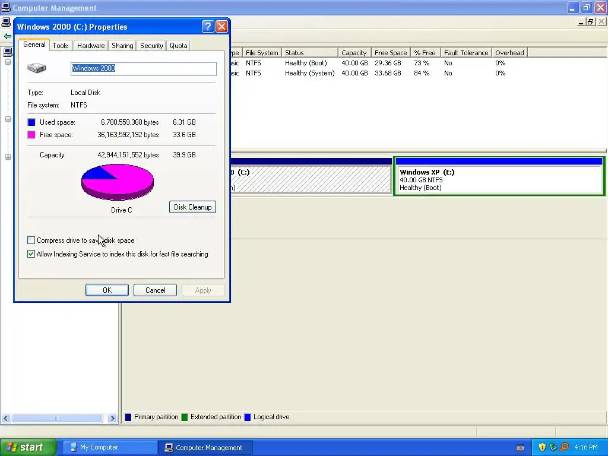
Task: Sort by Capacity column header
Action: click(354, 53)
